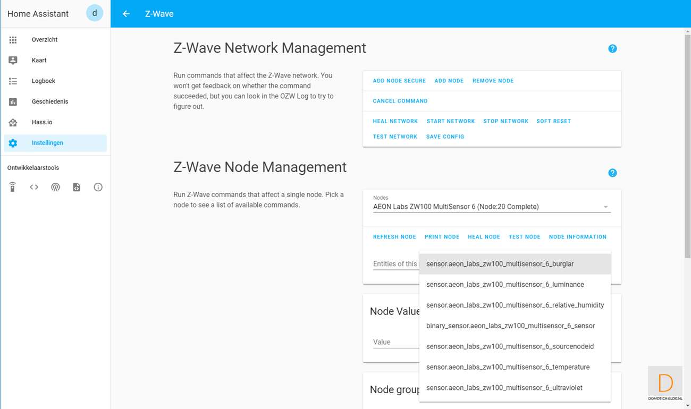
Task: Choose the multisensor_6_temperature entity
Action: [x=515, y=367]
